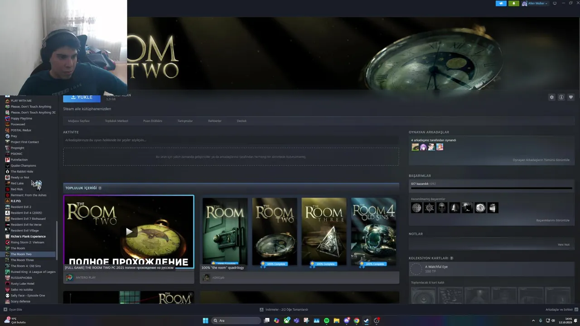This screenshot has height=326, width=580.
Task: Select Rusty Lake Hotel in library
Action: pos(22,283)
